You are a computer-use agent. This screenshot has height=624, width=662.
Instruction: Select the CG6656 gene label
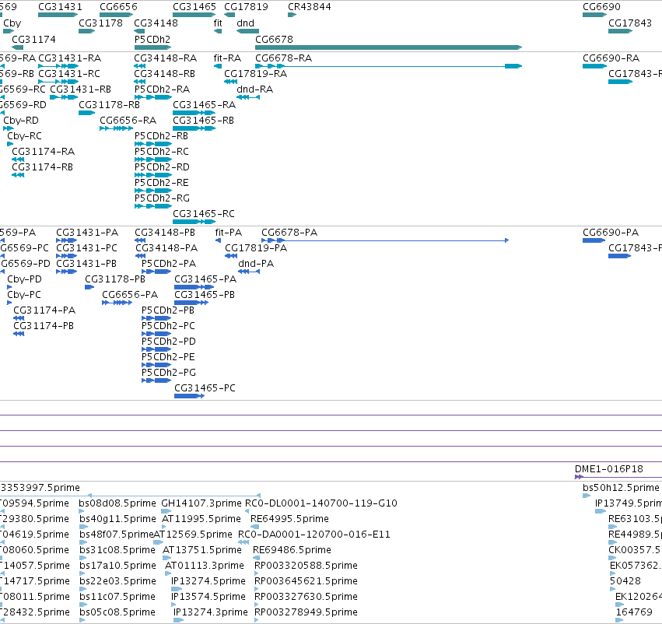pos(119,7)
